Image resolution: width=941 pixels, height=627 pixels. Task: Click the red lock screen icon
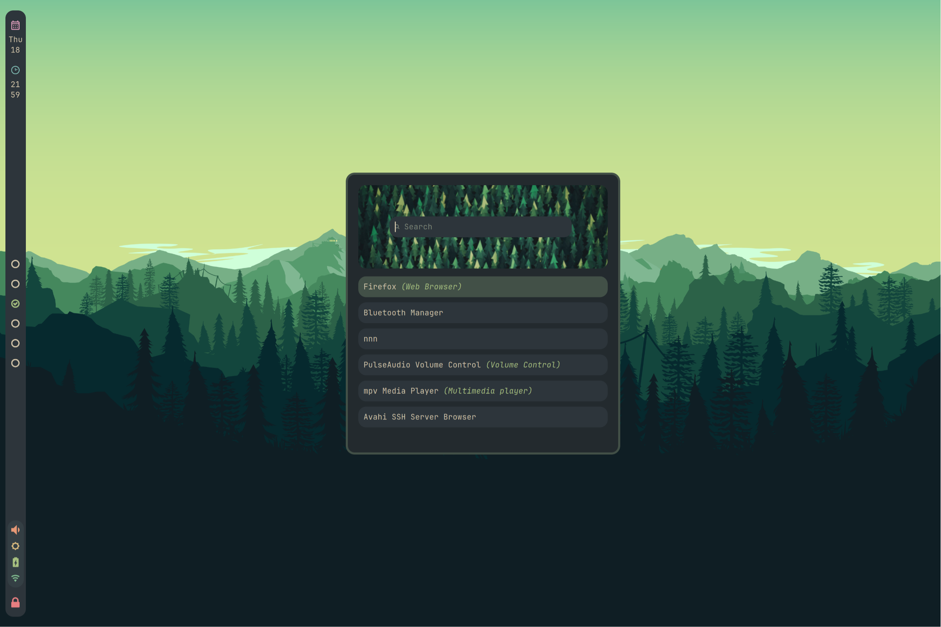(x=15, y=602)
